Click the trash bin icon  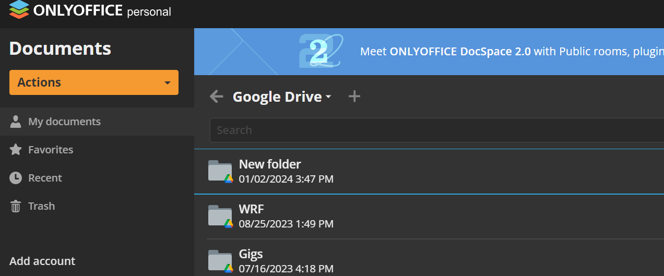pos(16,206)
